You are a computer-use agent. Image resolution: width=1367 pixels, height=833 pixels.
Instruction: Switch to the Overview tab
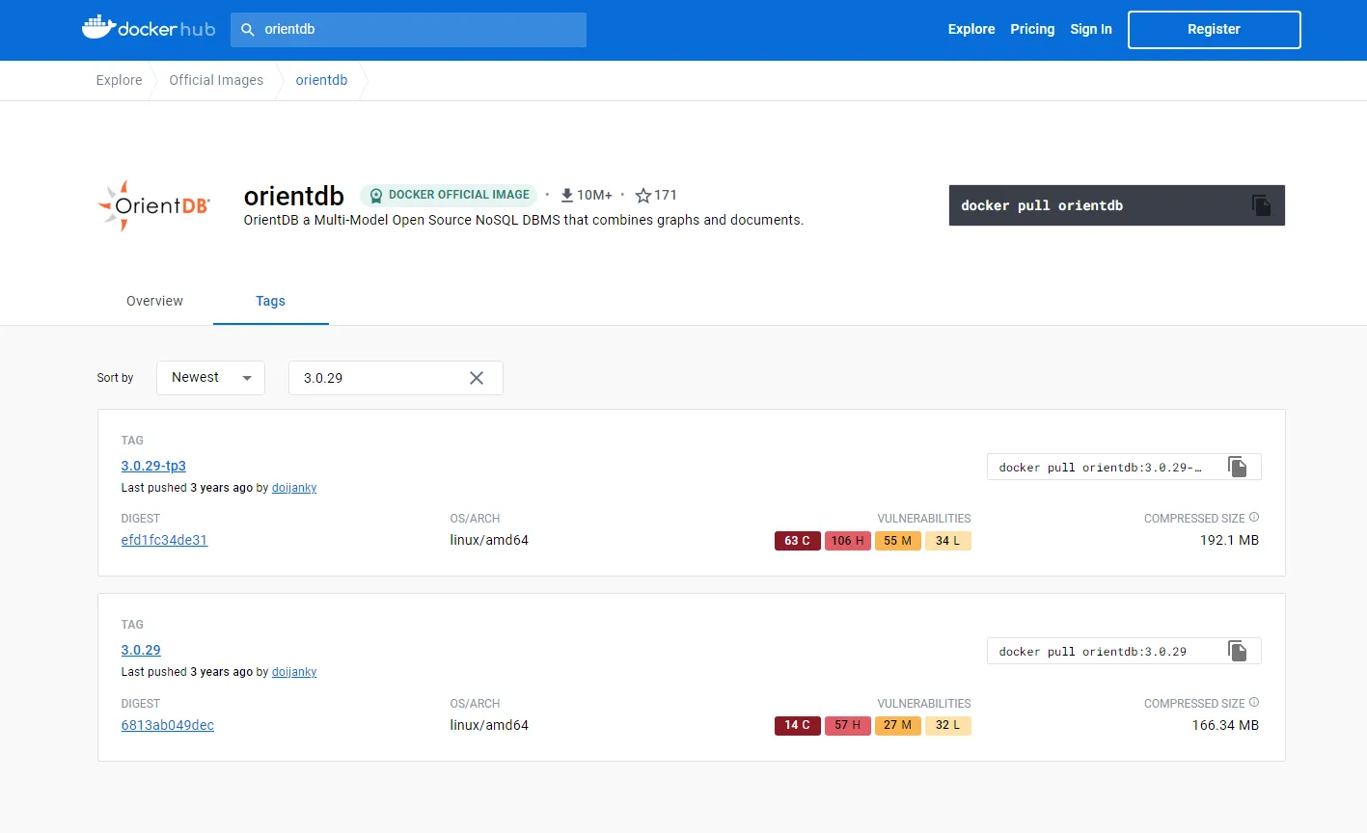tap(154, 301)
